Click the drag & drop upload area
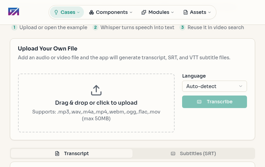265x167 pixels. (x=96, y=103)
